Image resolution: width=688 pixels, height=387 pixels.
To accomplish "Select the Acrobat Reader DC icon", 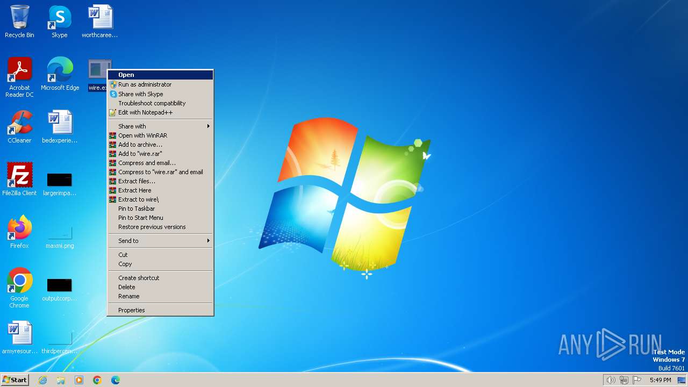I will 19,77.
